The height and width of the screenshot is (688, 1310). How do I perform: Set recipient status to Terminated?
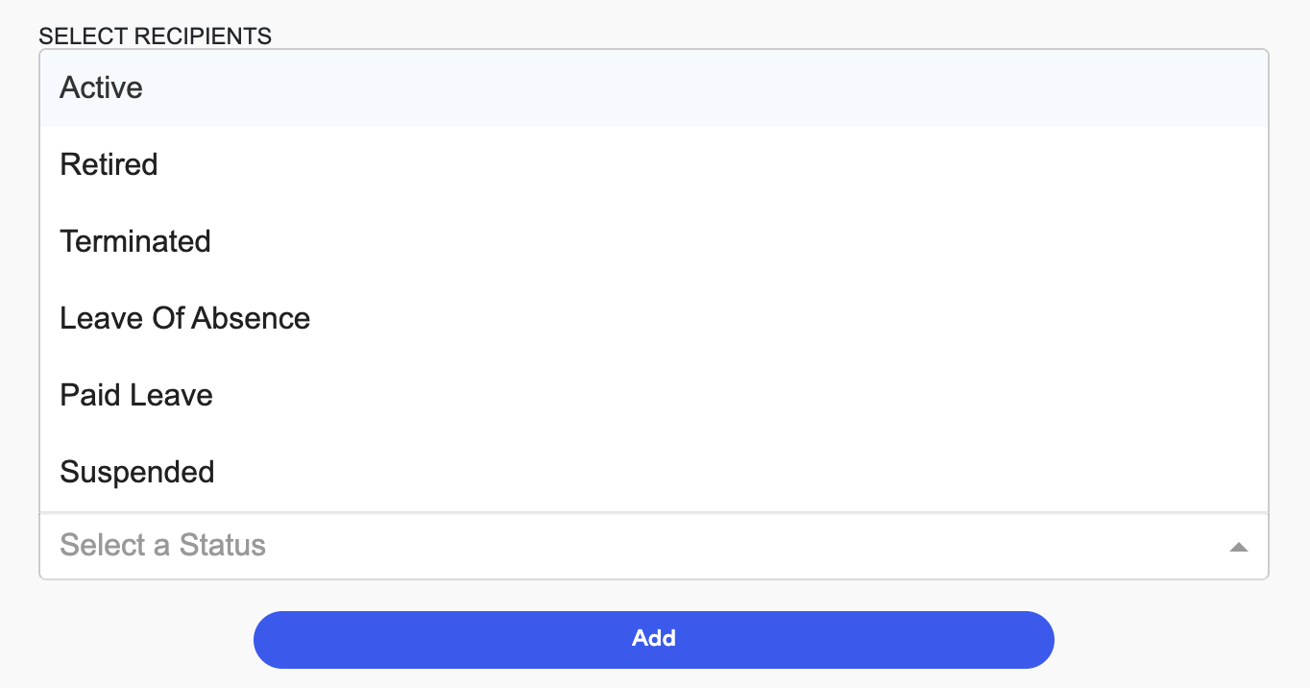coord(135,241)
